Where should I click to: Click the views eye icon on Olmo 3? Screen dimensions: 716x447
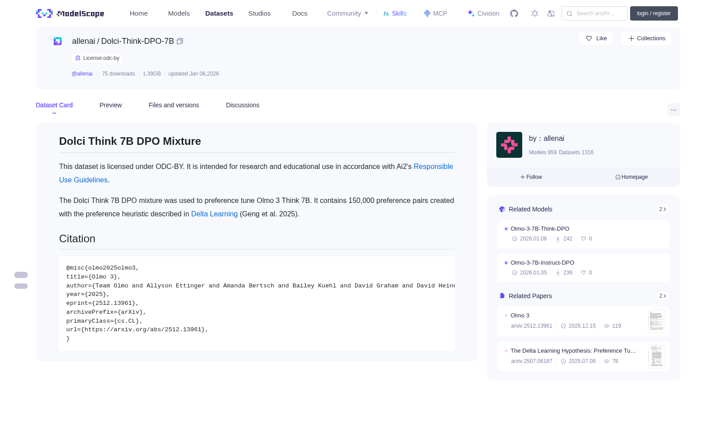607,326
